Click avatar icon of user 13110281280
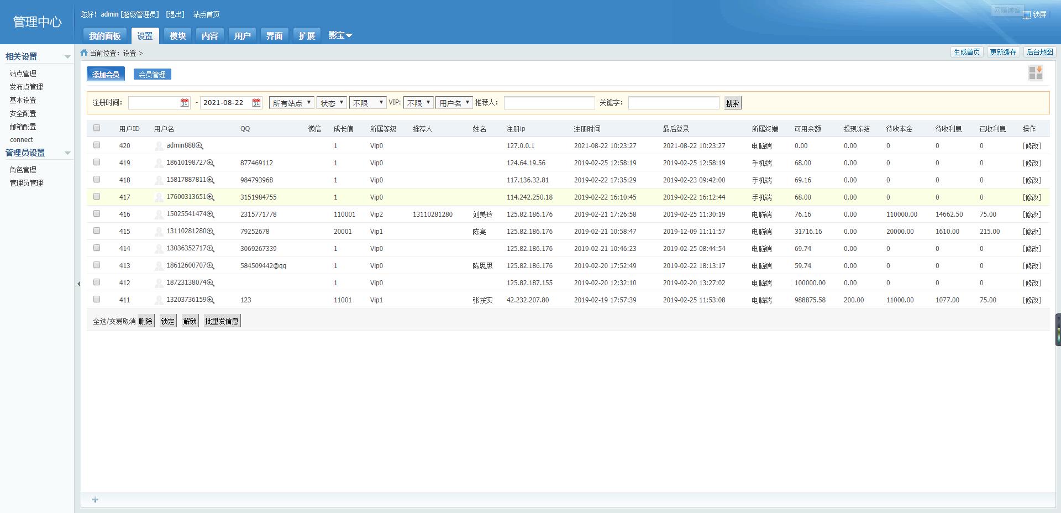1061x513 pixels. tap(159, 232)
